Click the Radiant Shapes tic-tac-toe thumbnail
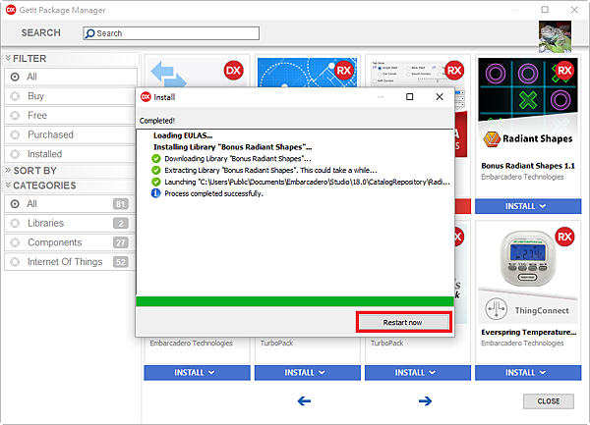The height and width of the screenshot is (425, 590). (528, 89)
